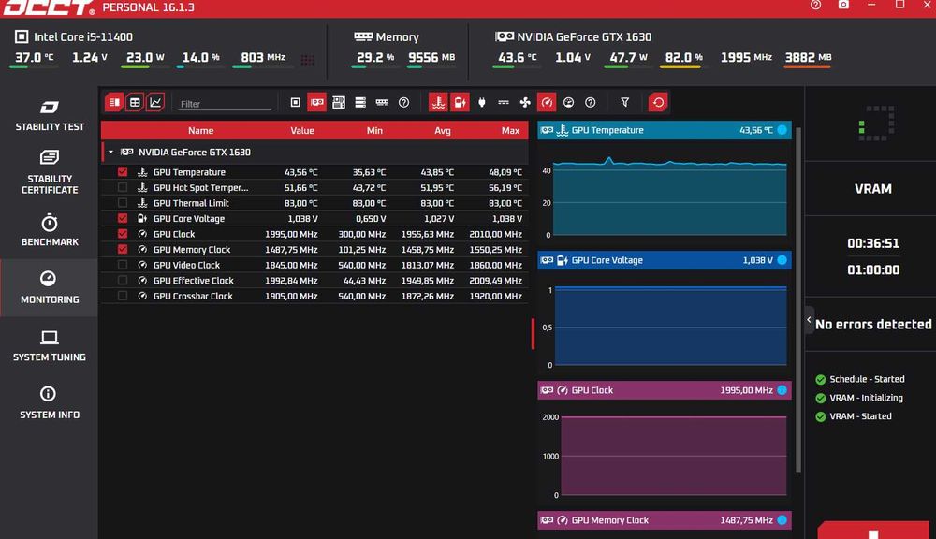
Task: Check the GPU Video Clock checkbox
Action: pyautogui.click(x=123, y=265)
